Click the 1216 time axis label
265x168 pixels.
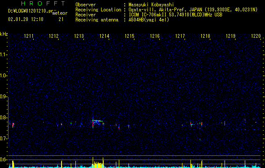[x=155, y=36]
